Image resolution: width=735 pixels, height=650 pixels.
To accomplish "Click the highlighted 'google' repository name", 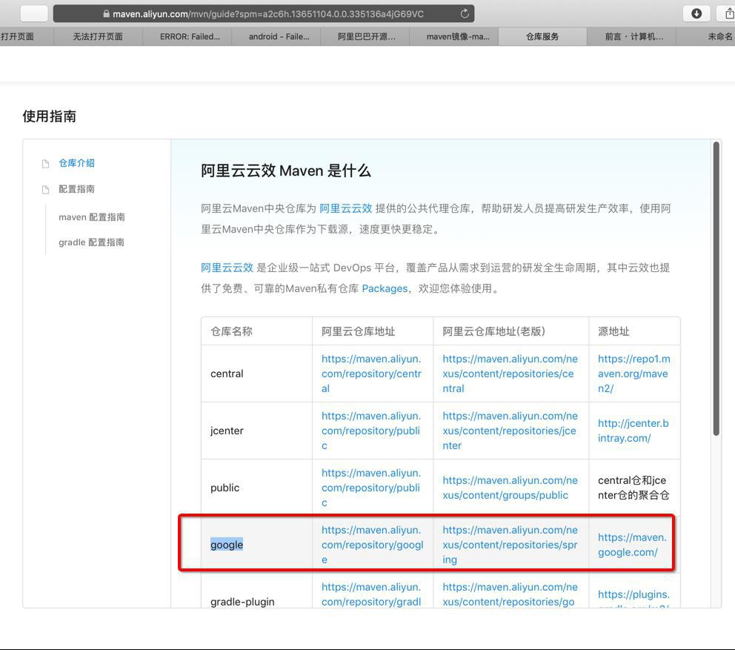I will (x=227, y=545).
